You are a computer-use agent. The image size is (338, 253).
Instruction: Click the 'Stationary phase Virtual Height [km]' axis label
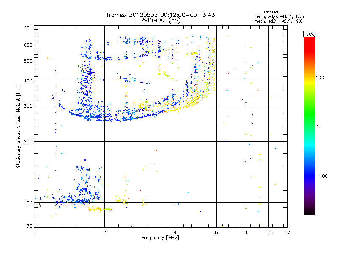click(x=18, y=126)
